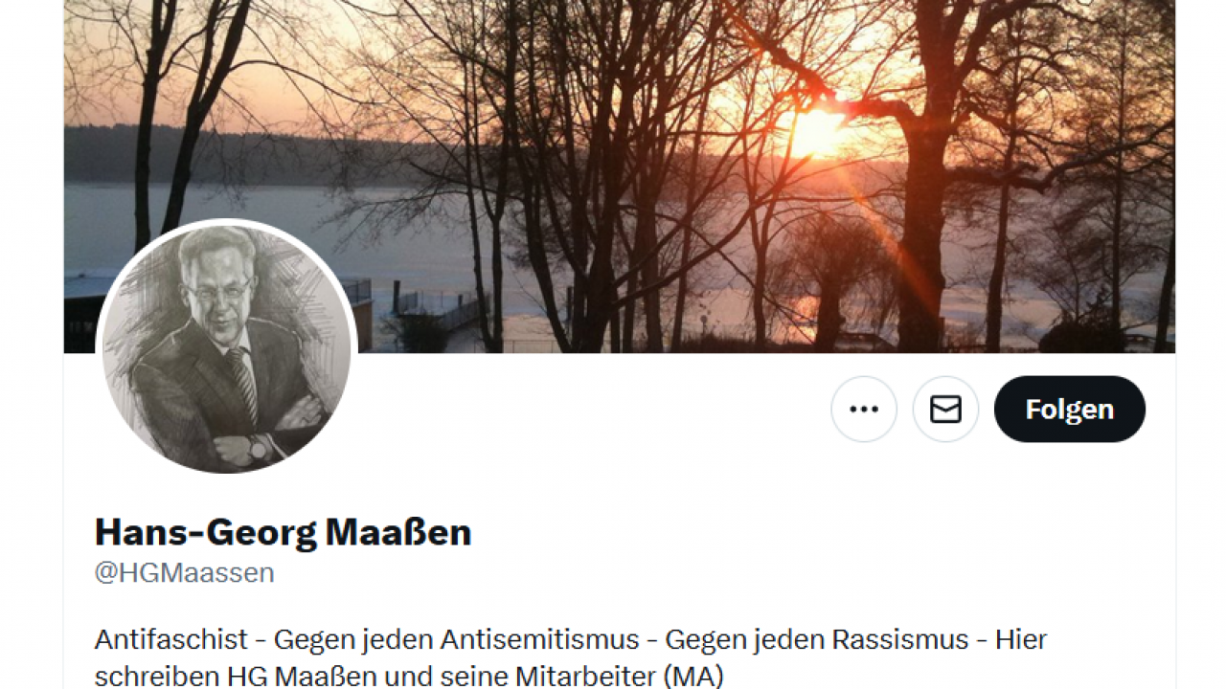
Task: Click the bright sun in the banner photo
Action: 816,131
